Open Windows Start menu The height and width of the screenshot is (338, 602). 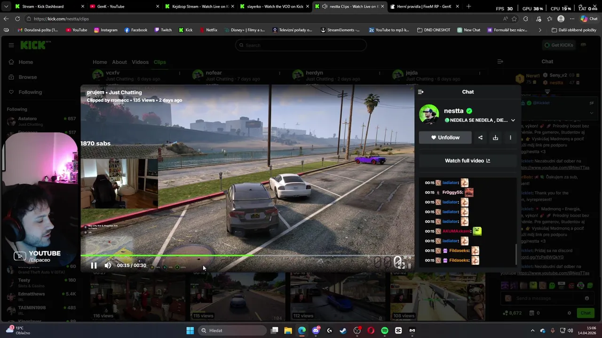point(190,330)
